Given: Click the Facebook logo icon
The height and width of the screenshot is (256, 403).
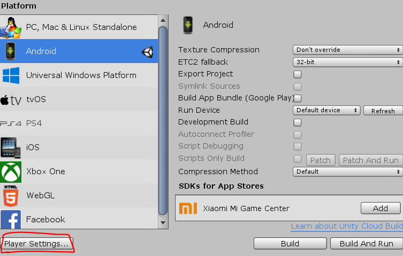Looking at the screenshot, I should click(11, 220).
